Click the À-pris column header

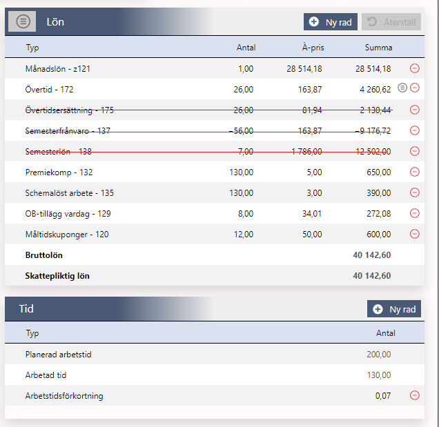click(x=313, y=48)
